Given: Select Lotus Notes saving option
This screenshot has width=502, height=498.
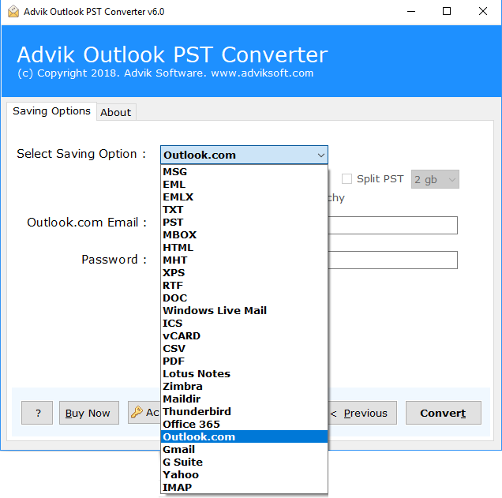Looking at the screenshot, I should pyautogui.click(x=244, y=374).
